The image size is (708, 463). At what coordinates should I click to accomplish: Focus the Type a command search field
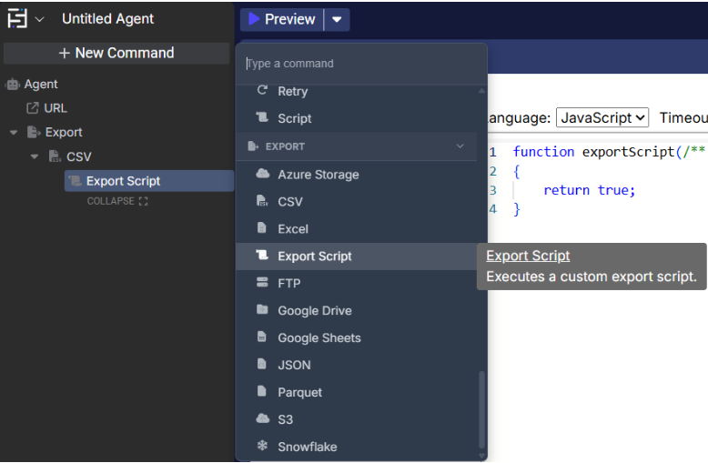361,64
